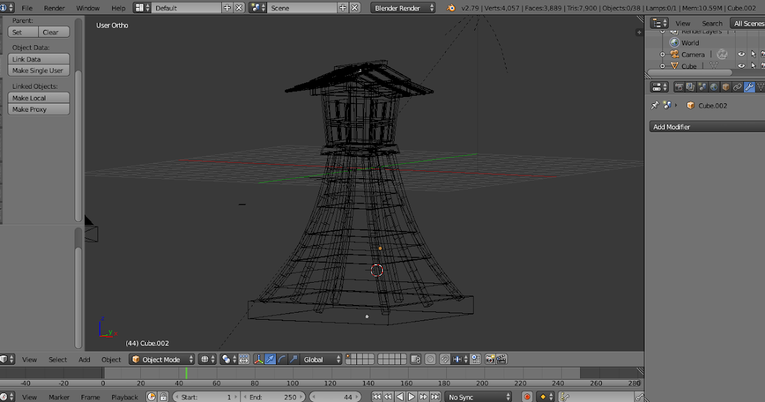The image size is (765, 402).
Task: Click Cube mesh data icon in outliner
Action: [714, 66]
